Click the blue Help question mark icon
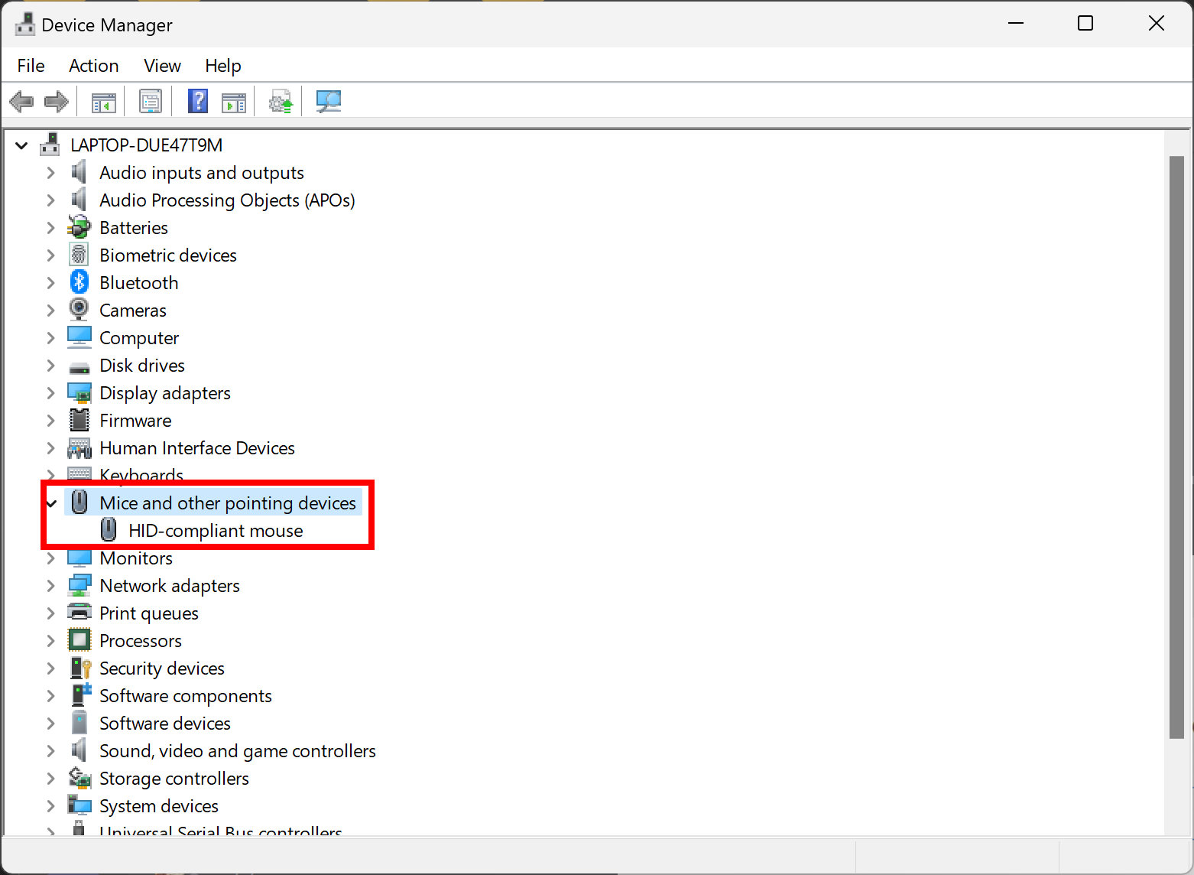 click(198, 101)
